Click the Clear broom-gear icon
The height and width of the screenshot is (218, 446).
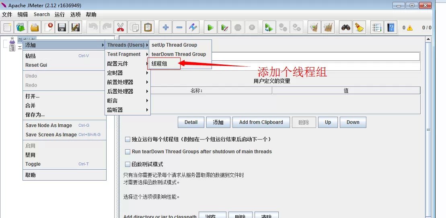pyautogui.click(x=314, y=28)
